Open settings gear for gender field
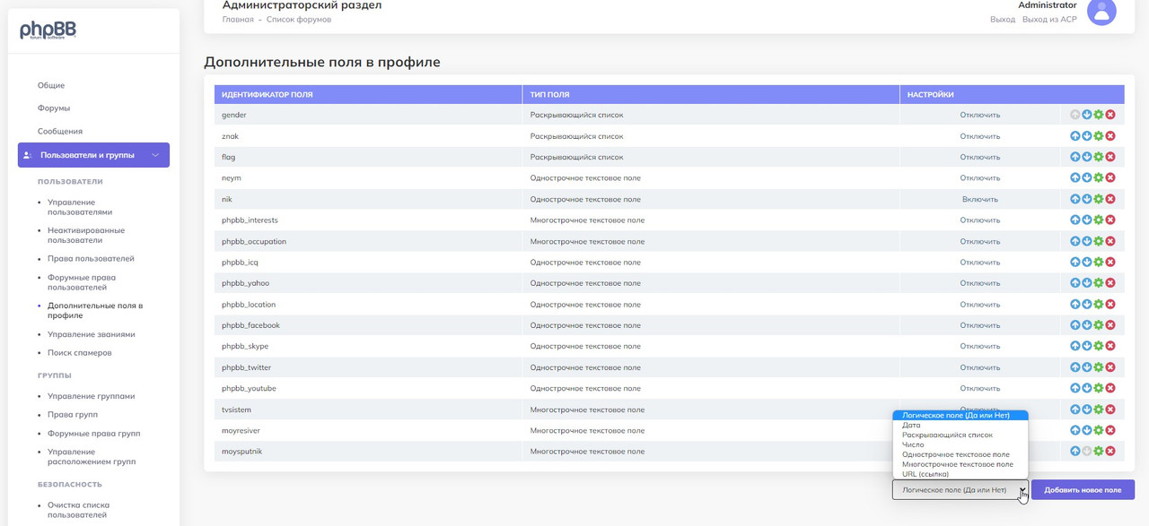The width and height of the screenshot is (1149, 526). (x=1099, y=115)
